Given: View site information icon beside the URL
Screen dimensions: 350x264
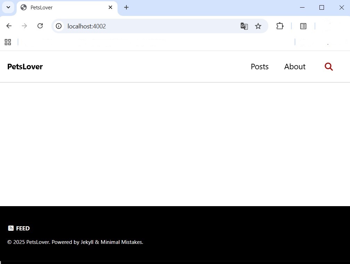Looking at the screenshot, I should [x=59, y=26].
